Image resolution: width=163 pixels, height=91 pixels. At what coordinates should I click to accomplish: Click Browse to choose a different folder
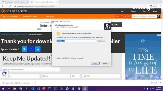102,41
